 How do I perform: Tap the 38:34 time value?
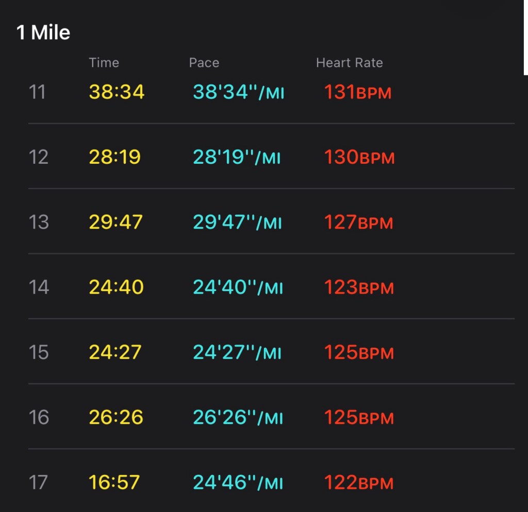coord(117,92)
